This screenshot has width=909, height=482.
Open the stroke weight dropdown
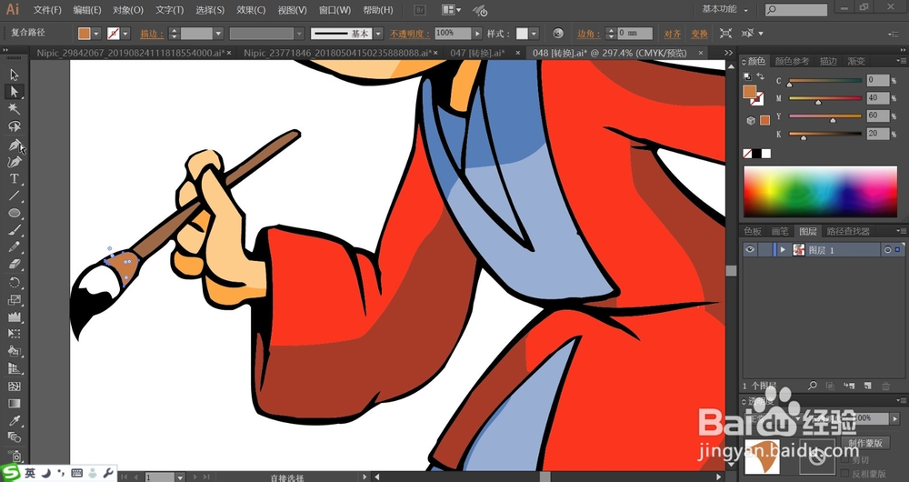coord(218,34)
